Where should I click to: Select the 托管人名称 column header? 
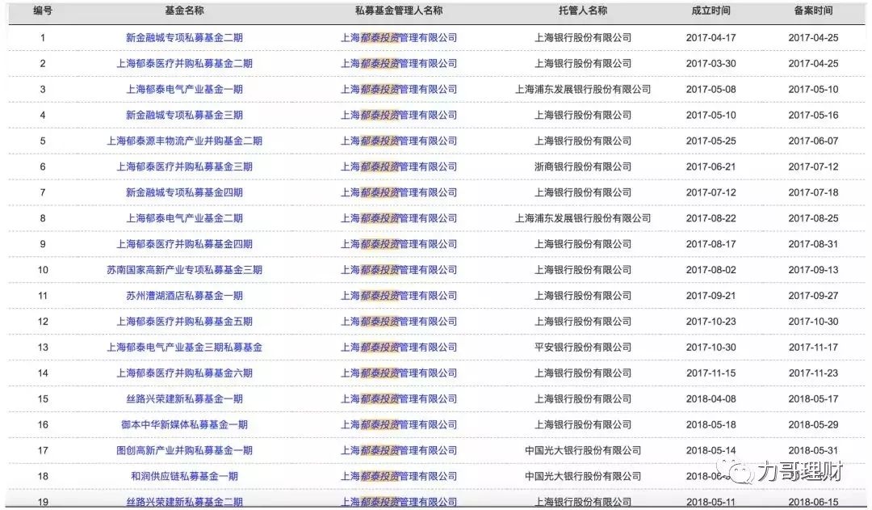click(x=582, y=11)
